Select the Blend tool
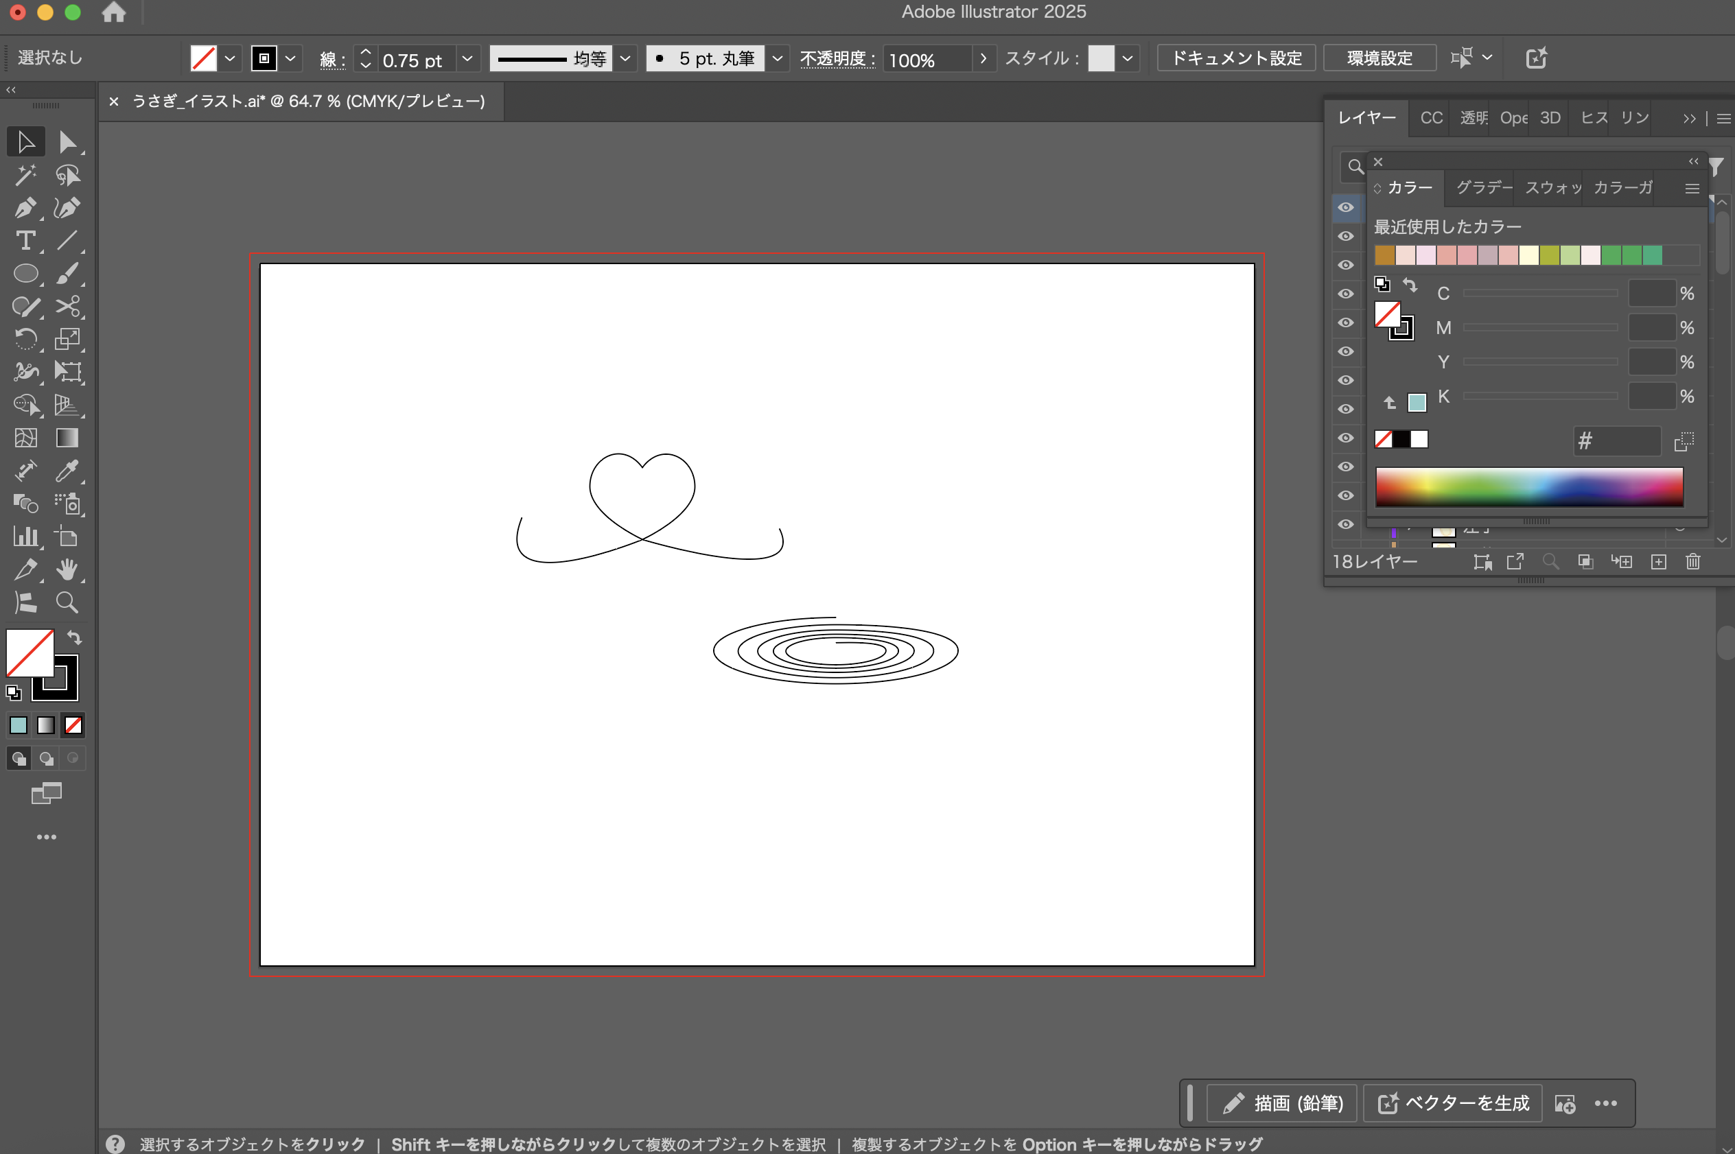The height and width of the screenshot is (1154, 1735). (x=26, y=504)
